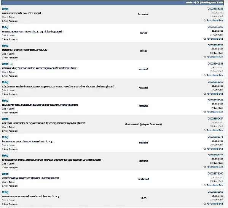Sort listings by Son Başvuru Tarihi
This screenshot has width=228, height=208.
tap(212, 2)
